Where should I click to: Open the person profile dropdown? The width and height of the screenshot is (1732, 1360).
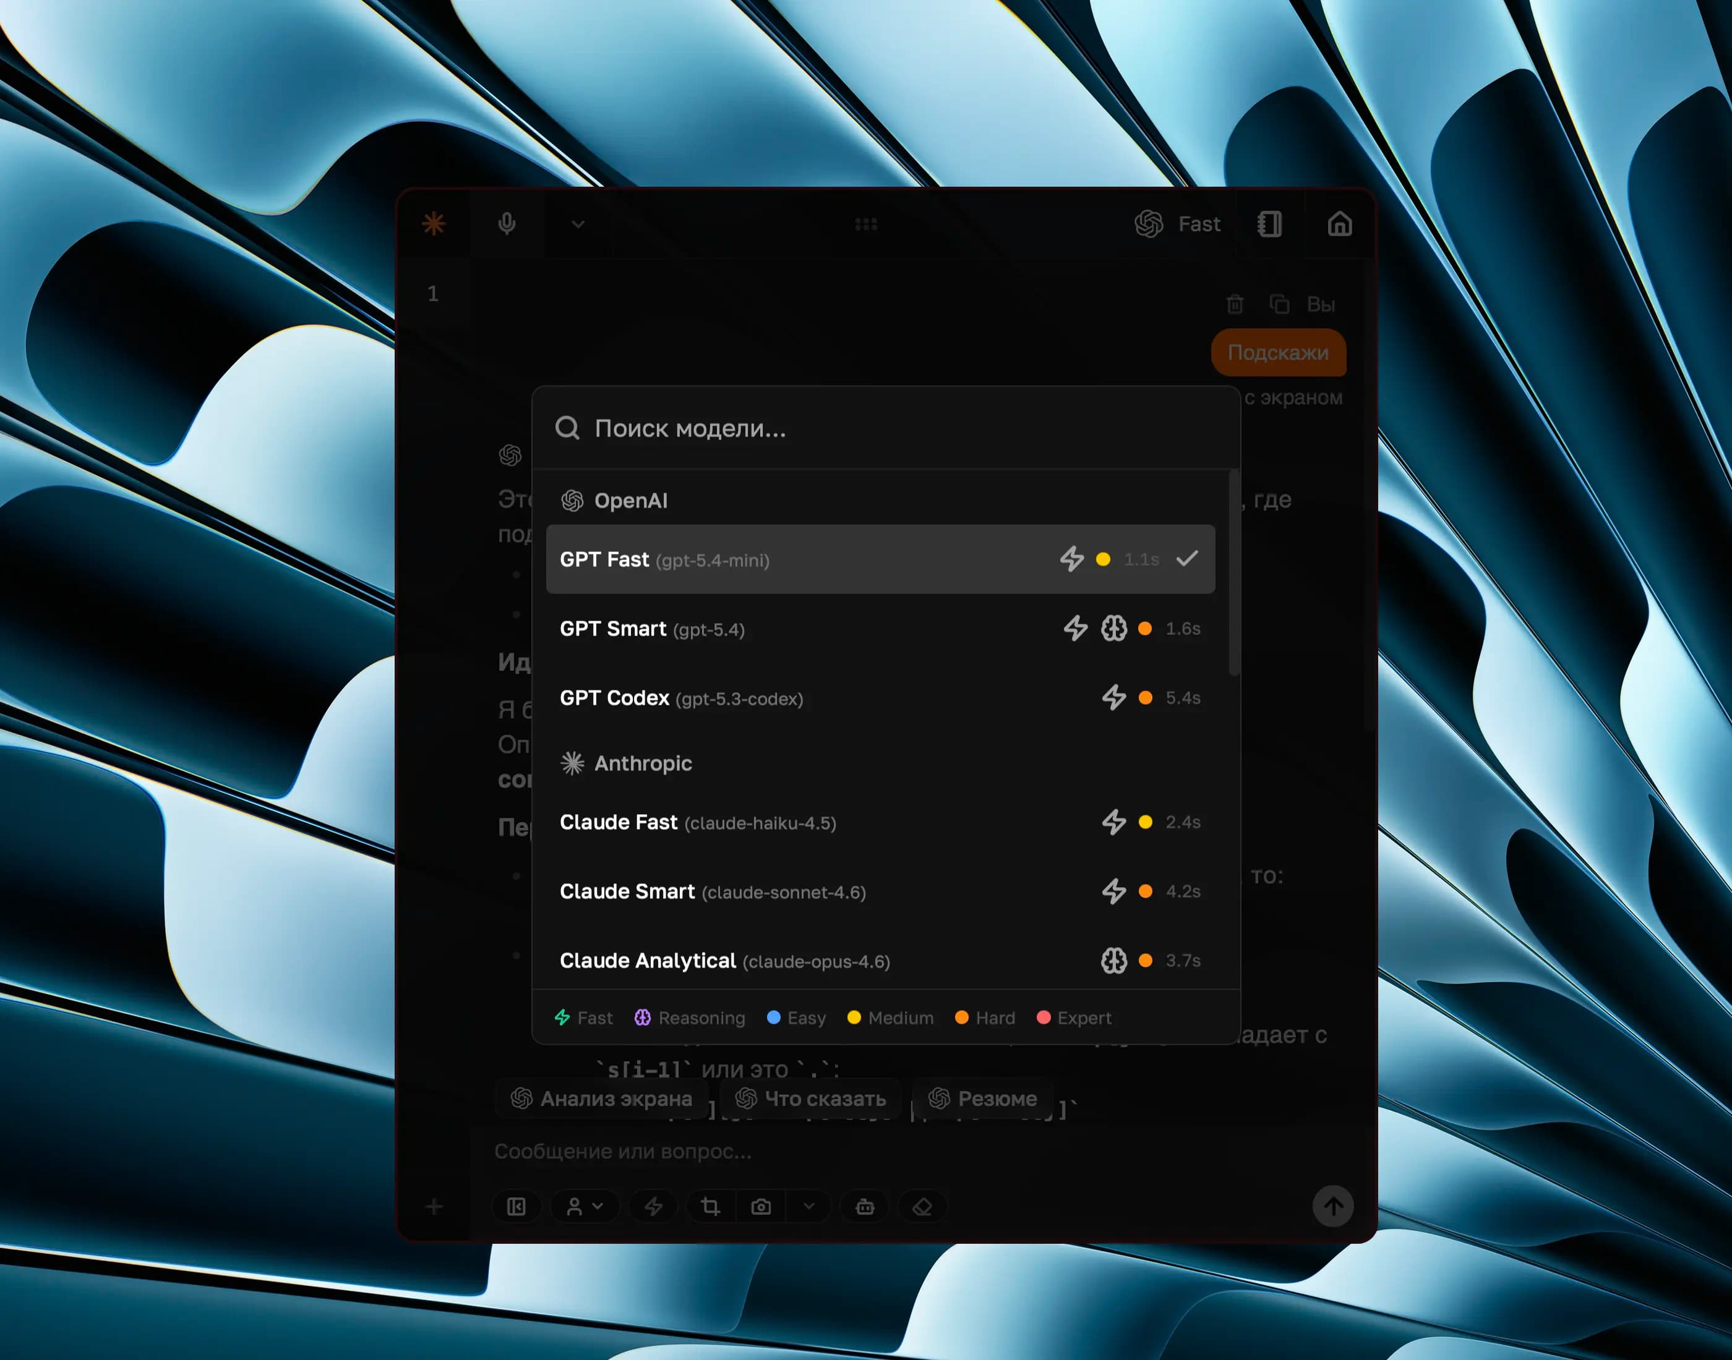coord(584,1206)
